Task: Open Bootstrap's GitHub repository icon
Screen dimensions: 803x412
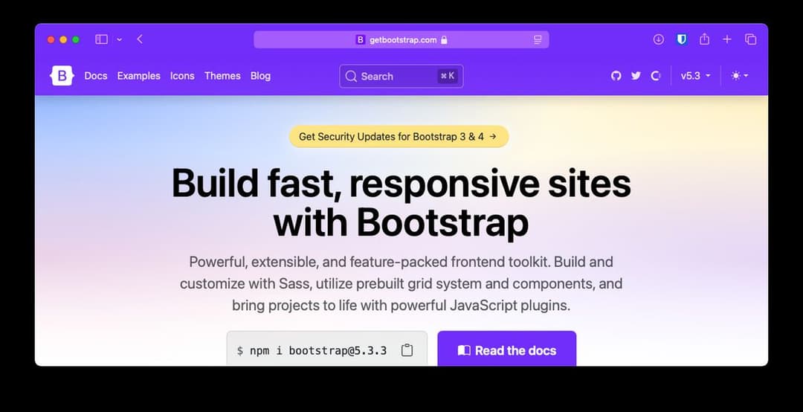Action: click(616, 76)
